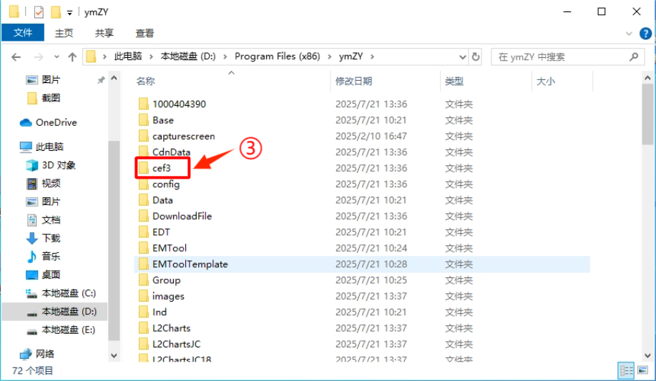Viewport: 656px width, 381px height.
Task: Navigate up one folder level
Action: click(72, 57)
